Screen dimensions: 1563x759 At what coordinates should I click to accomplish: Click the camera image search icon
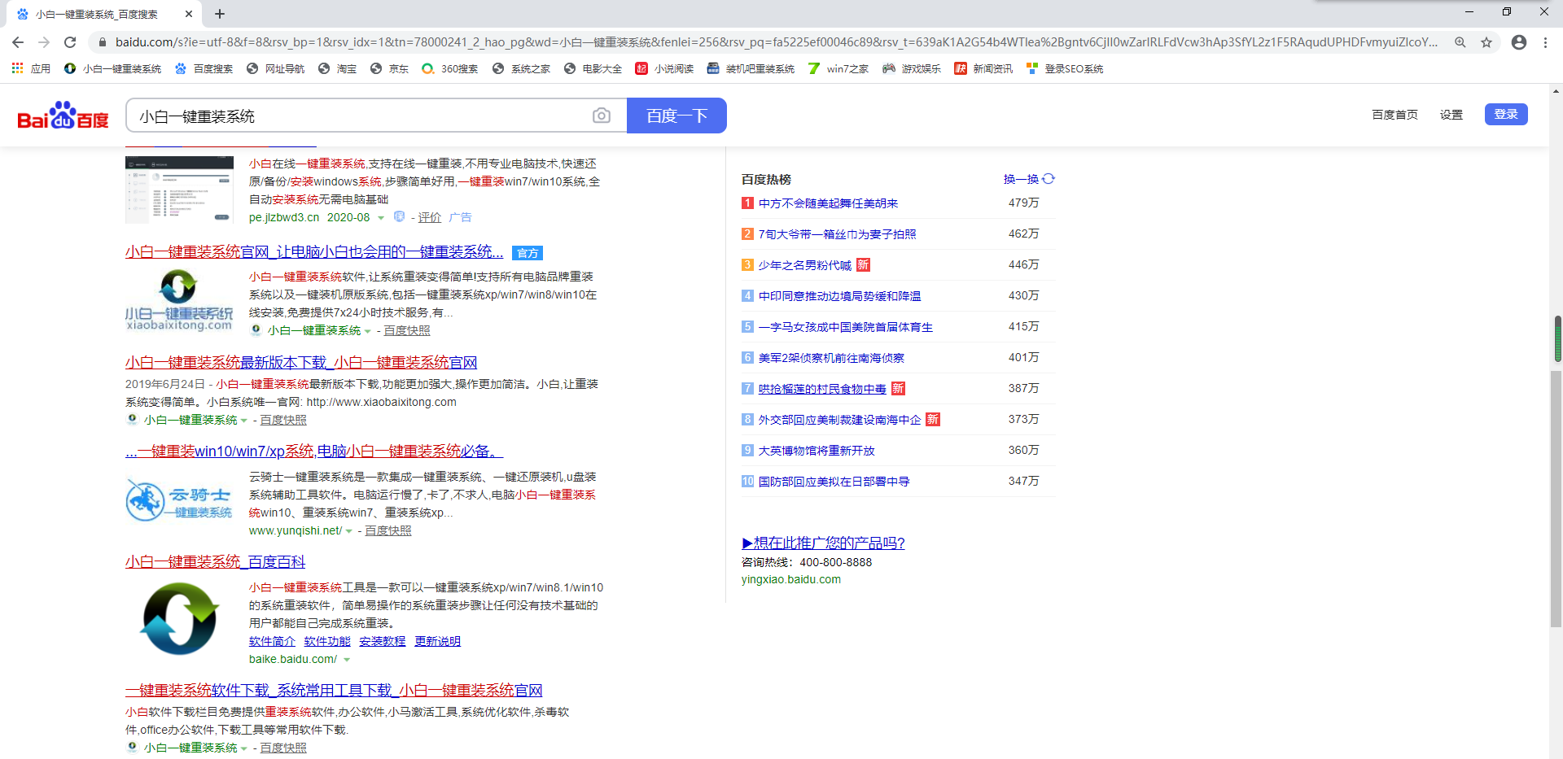(x=601, y=116)
